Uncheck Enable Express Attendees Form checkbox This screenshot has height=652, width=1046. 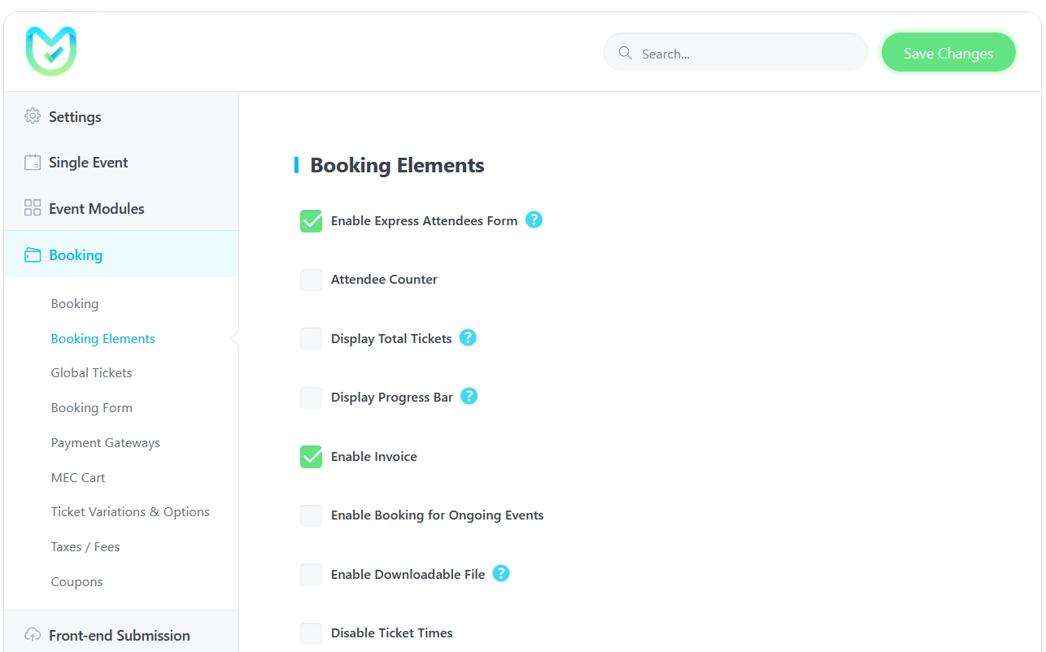pos(312,220)
